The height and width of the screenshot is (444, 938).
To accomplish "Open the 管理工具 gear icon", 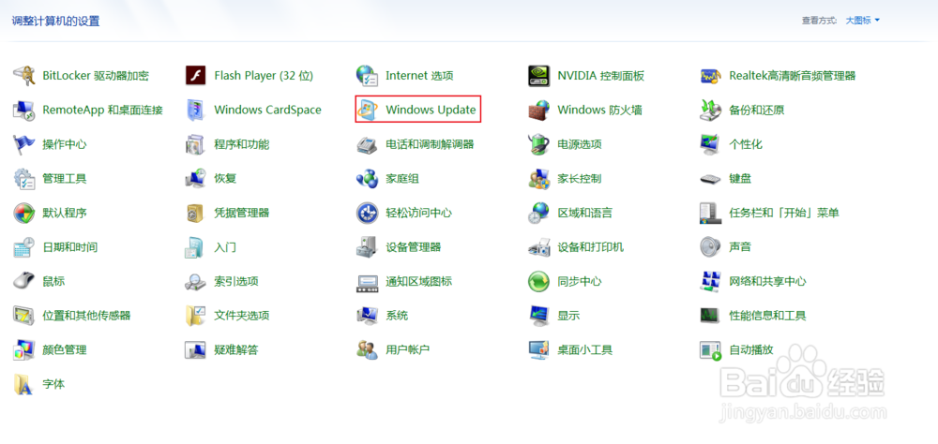I will [24, 178].
